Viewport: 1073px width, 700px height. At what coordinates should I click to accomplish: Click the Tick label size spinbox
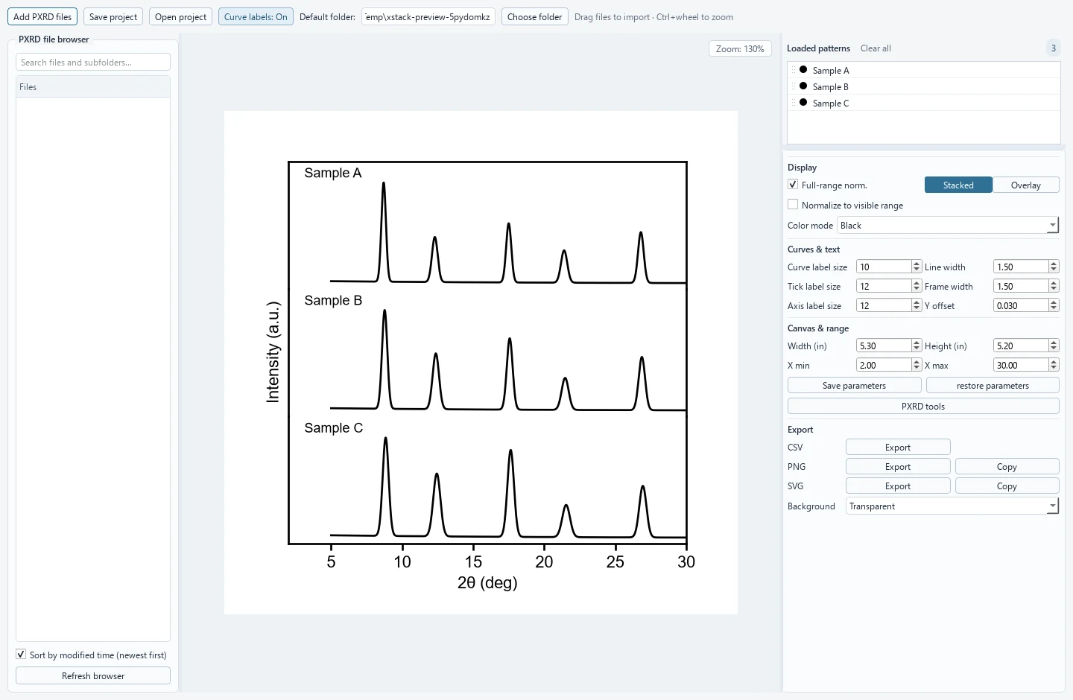[x=889, y=286]
